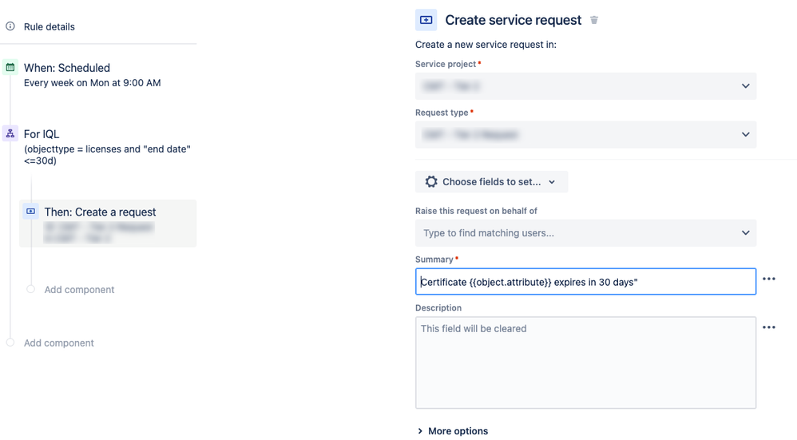Click the For IQL branch icon
Viewport: 797px width, 440px height.
tap(10, 134)
